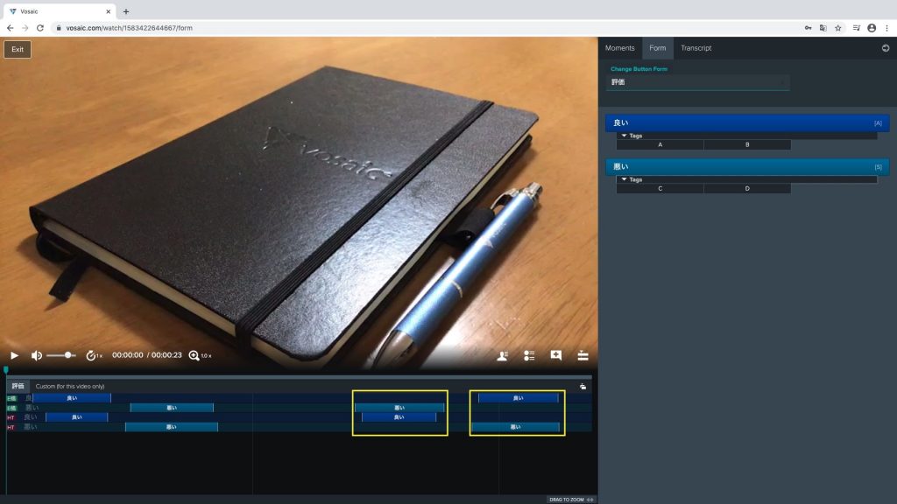
Task: Select tag D
Action: click(x=747, y=189)
